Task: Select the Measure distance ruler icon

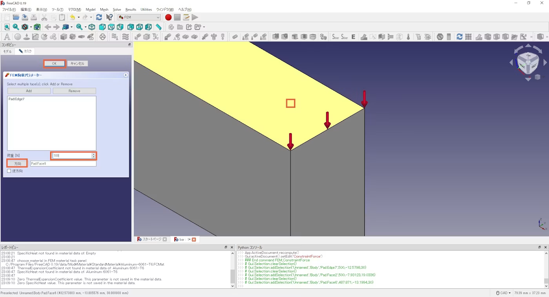Action: click(158, 27)
